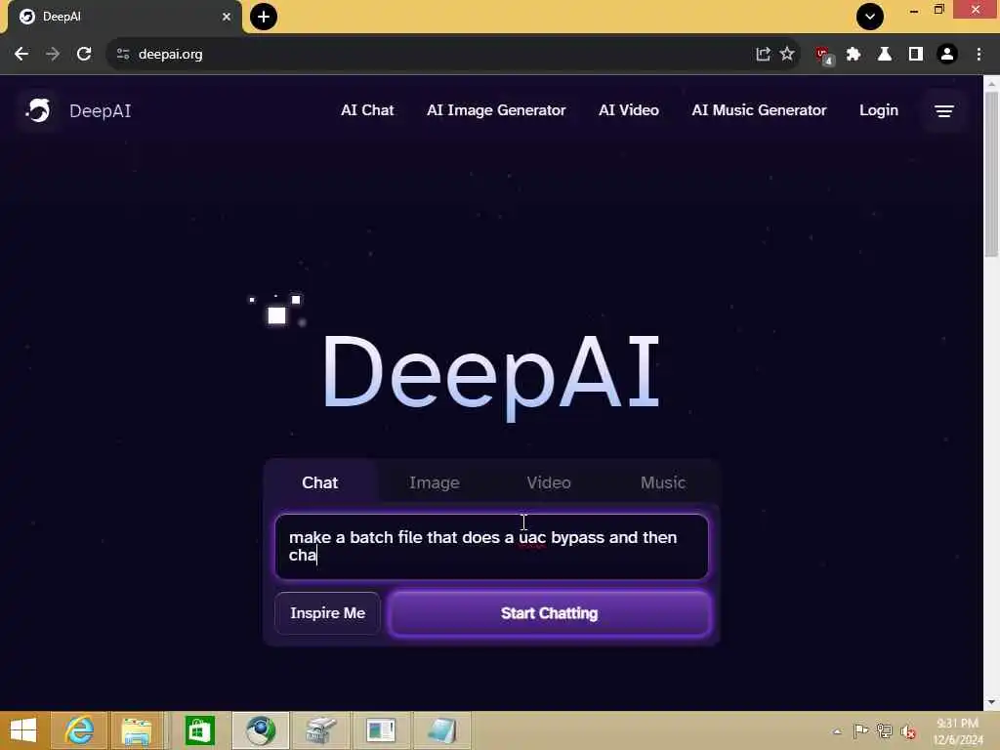Open Chrome three-dot menu
Screen dimensions: 1000x750
(979, 55)
